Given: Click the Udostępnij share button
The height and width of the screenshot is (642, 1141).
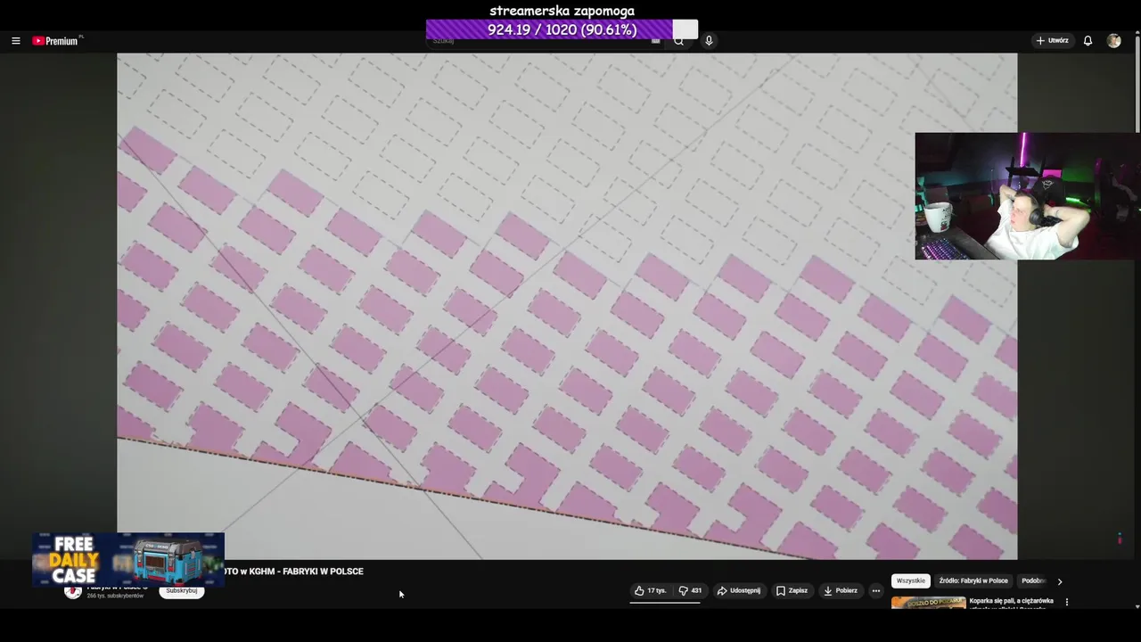Looking at the screenshot, I should (x=739, y=590).
